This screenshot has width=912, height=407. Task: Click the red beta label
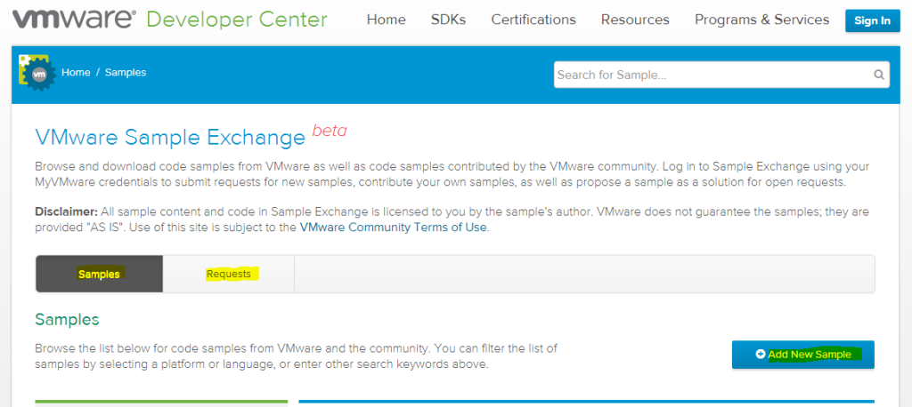(x=330, y=130)
